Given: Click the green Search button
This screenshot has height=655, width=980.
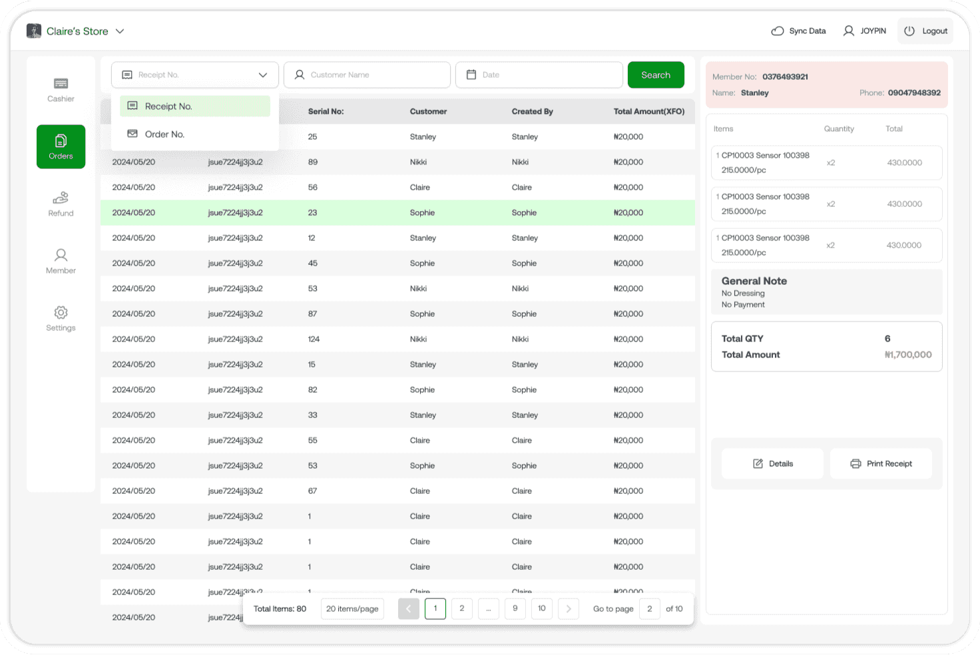Looking at the screenshot, I should click(x=656, y=75).
